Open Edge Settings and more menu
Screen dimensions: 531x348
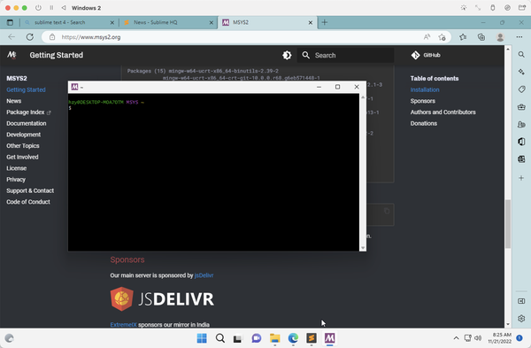point(519,37)
